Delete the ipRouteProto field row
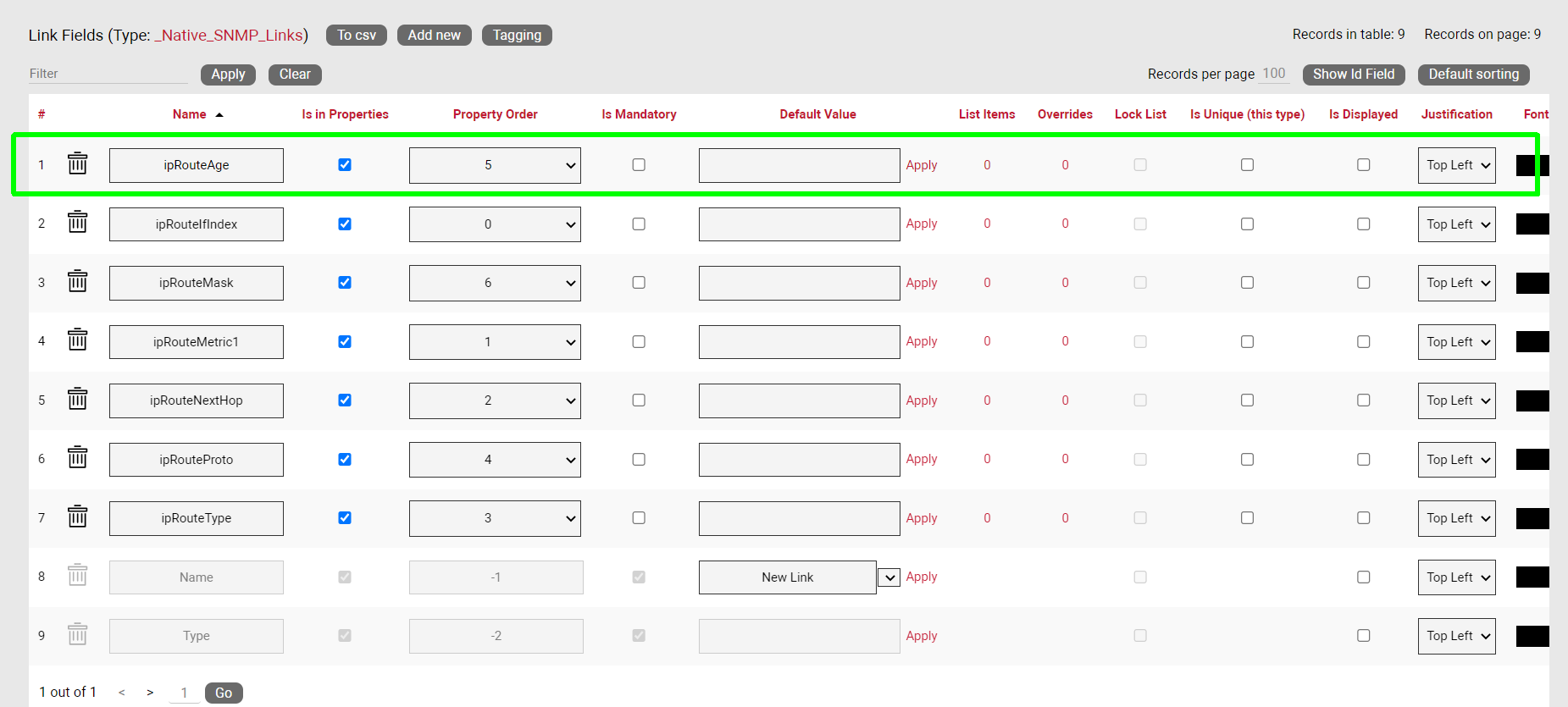This screenshot has width=1568, height=707. tap(77, 458)
